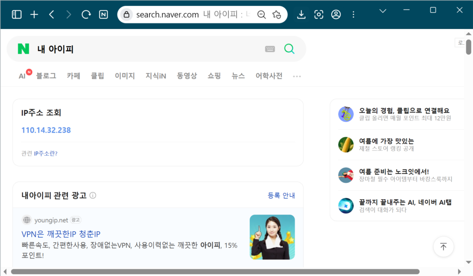Click the horizontal scrollbar left arrow
Viewport: 473px width, 276px height.
5,271
